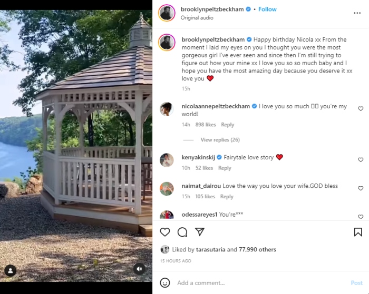The width and height of the screenshot is (369, 294).
Task: Like kenyakinskij's Fairytale love story comment
Action: pos(361,160)
